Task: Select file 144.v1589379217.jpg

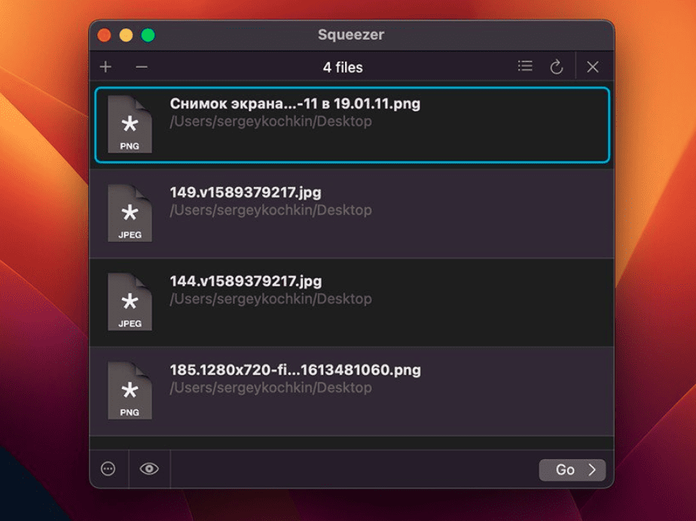Action: coord(352,302)
